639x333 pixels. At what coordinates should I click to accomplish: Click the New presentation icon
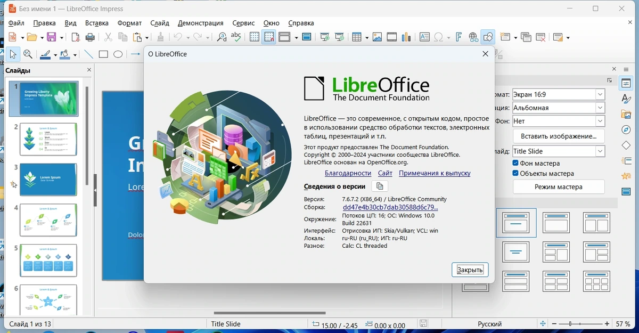pos(13,37)
